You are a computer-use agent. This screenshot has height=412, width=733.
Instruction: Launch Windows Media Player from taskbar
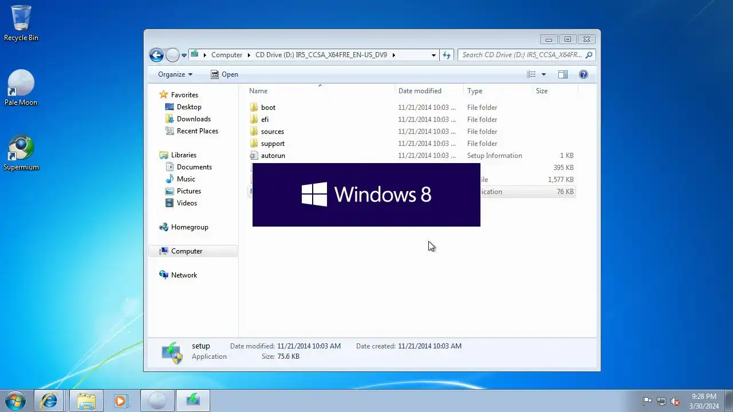(x=120, y=401)
